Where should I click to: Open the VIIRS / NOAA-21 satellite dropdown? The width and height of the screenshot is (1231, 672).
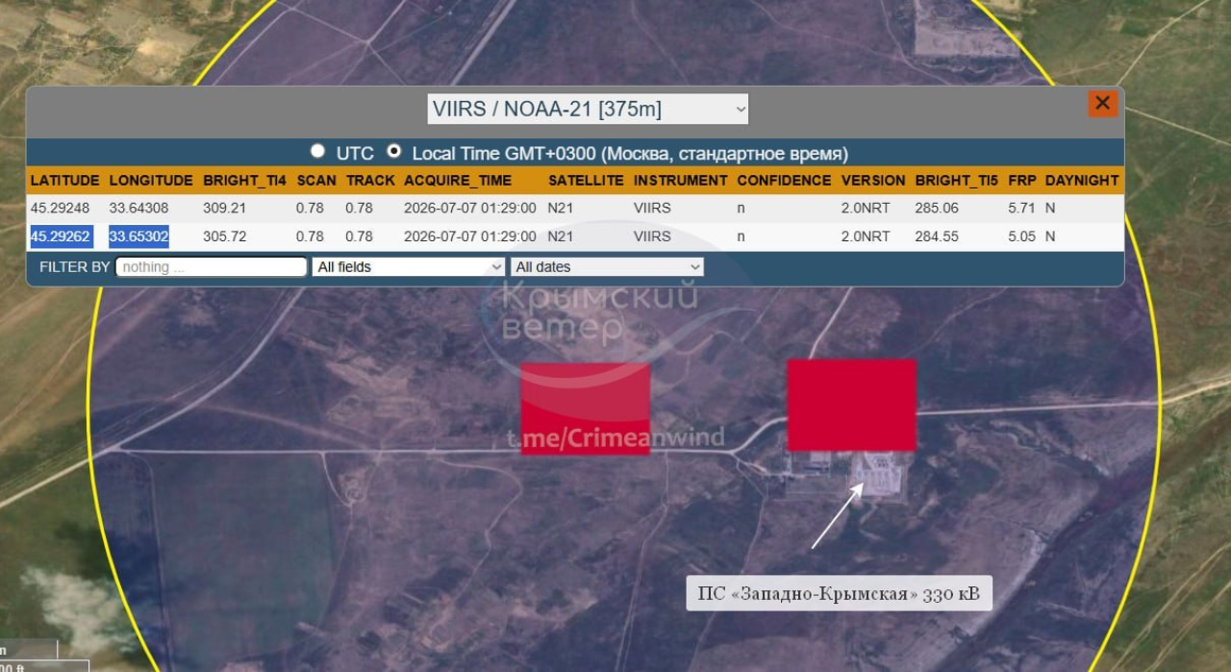coord(588,109)
